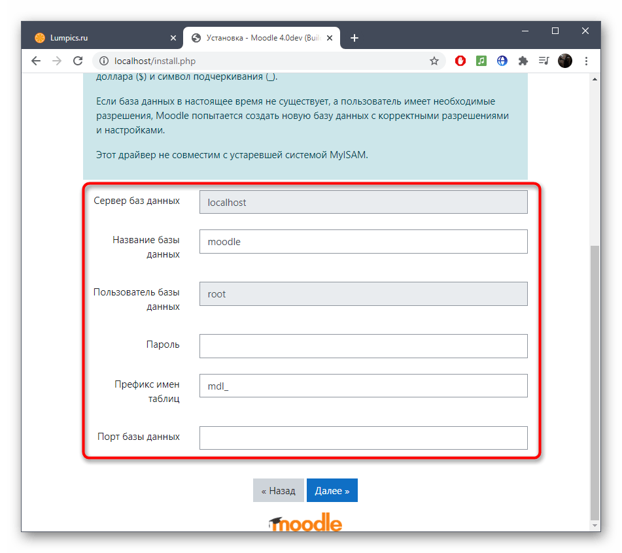Click the Далее button

[x=332, y=490]
